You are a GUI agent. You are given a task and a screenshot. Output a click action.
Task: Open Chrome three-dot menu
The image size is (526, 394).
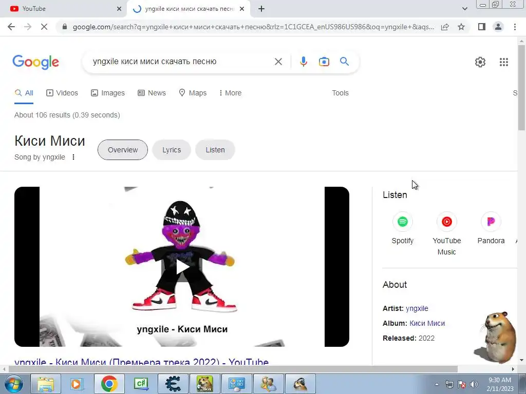click(515, 27)
